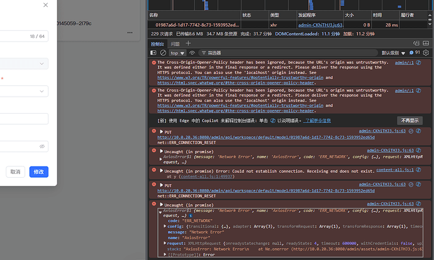Open first cross-origin-opener-policy-header whatwg link
This screenshot has height=260, width=434.
coord(236,83)
